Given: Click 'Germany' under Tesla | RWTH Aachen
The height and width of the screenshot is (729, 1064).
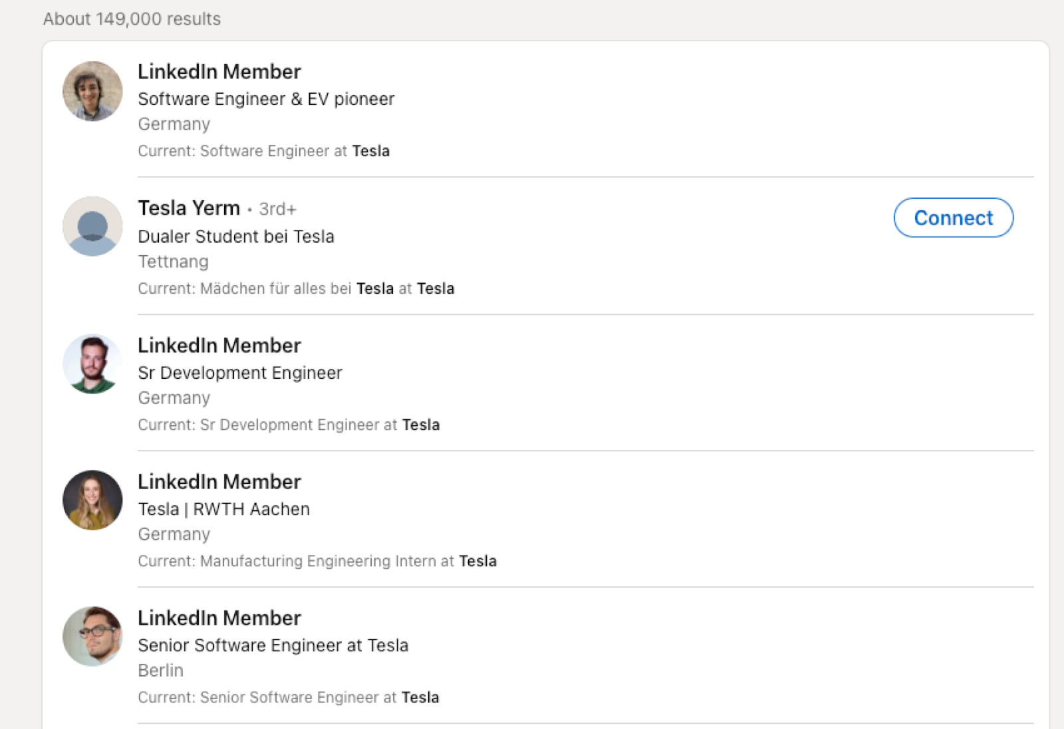Looking at the screenshot, I should click(174, 534).
